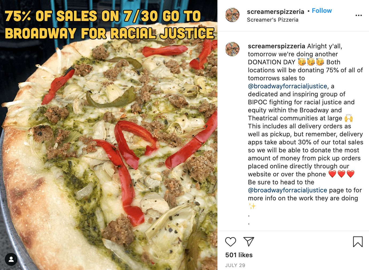Open screamerspizzeria username in the header

click(x=275, y=11)
